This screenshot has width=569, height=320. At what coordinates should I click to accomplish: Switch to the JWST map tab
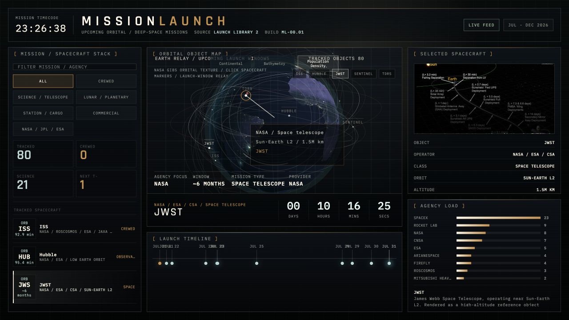click(x=340, y=74)
